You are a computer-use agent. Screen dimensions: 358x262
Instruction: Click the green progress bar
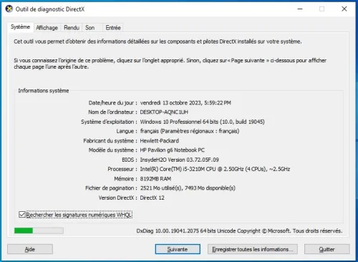pos(39,231)
